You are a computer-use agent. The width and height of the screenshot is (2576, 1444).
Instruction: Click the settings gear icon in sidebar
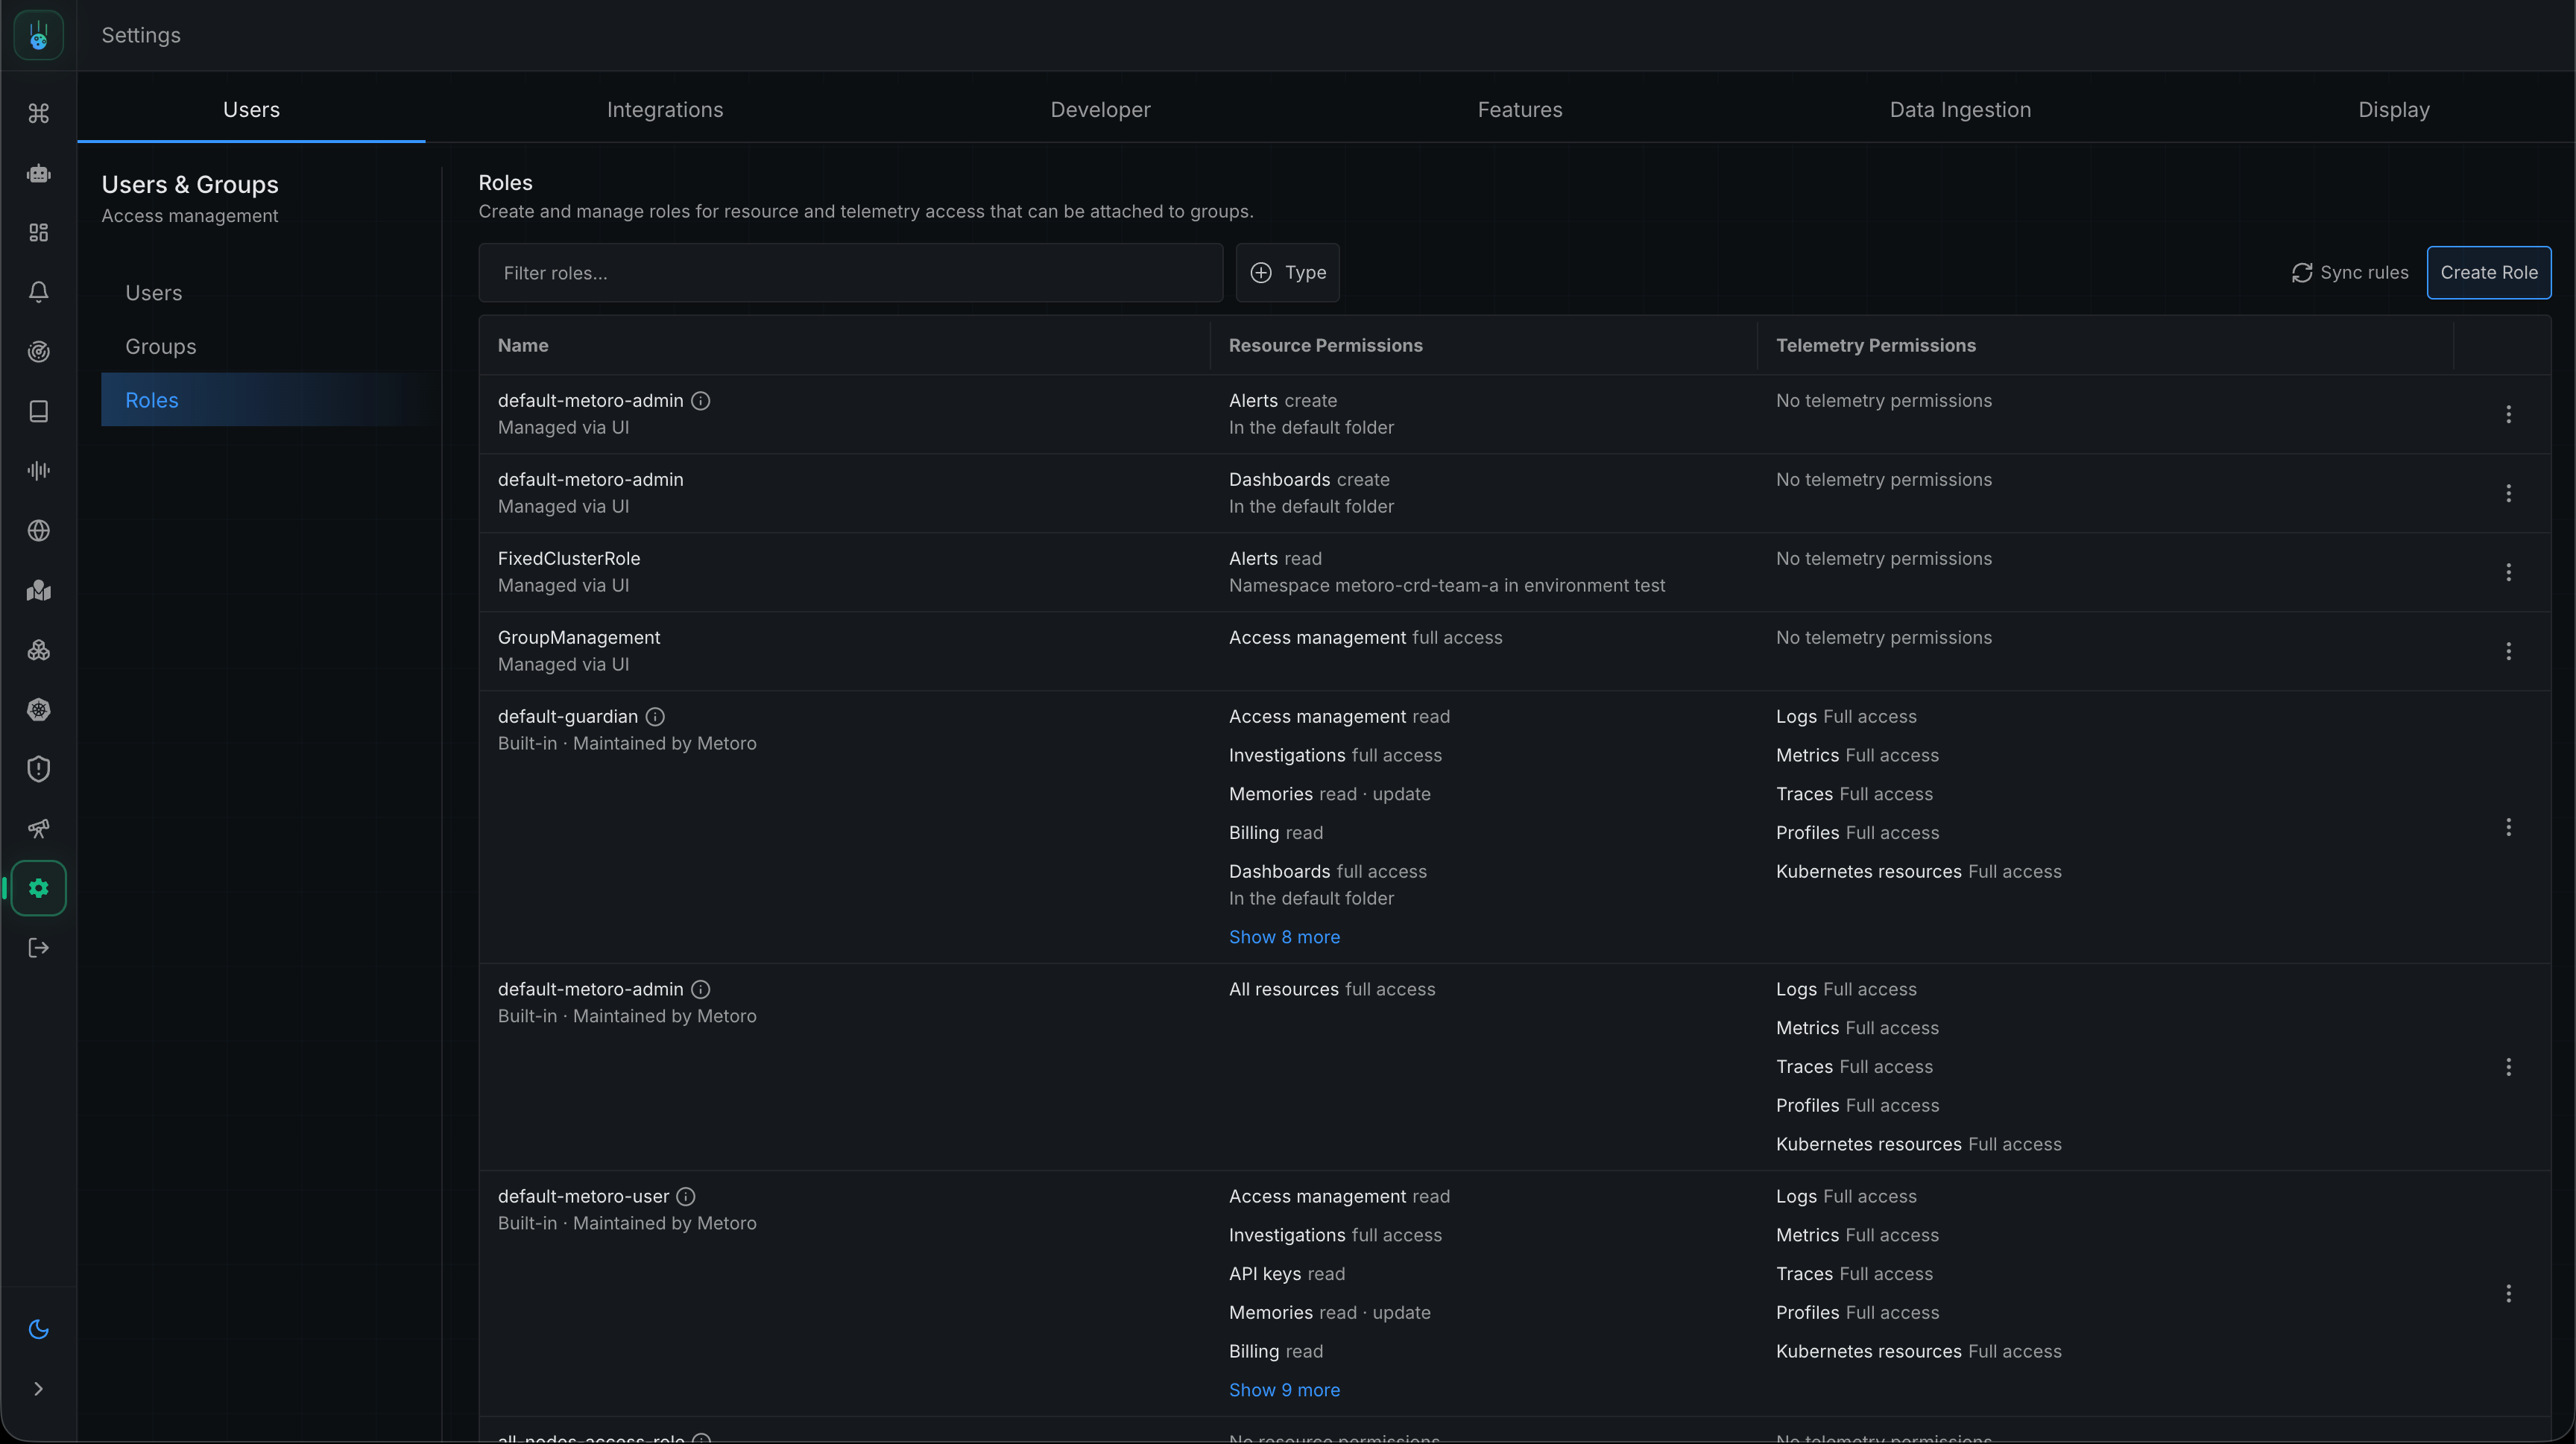click(38, 888)
